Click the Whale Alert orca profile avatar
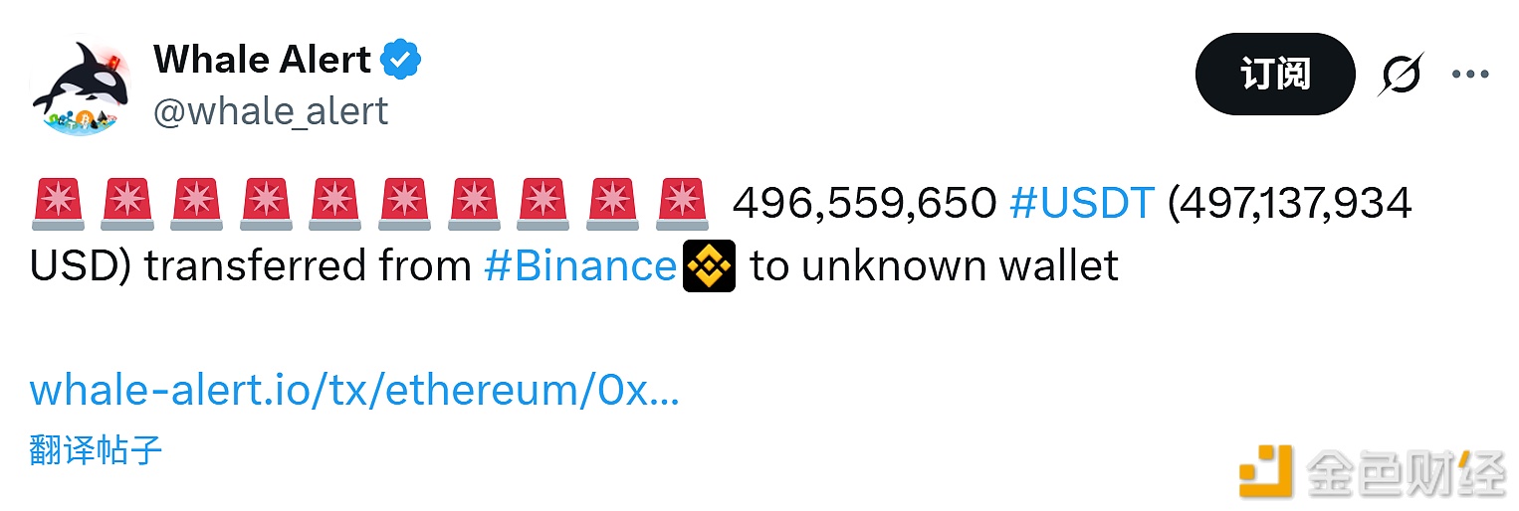 (75, 87)
